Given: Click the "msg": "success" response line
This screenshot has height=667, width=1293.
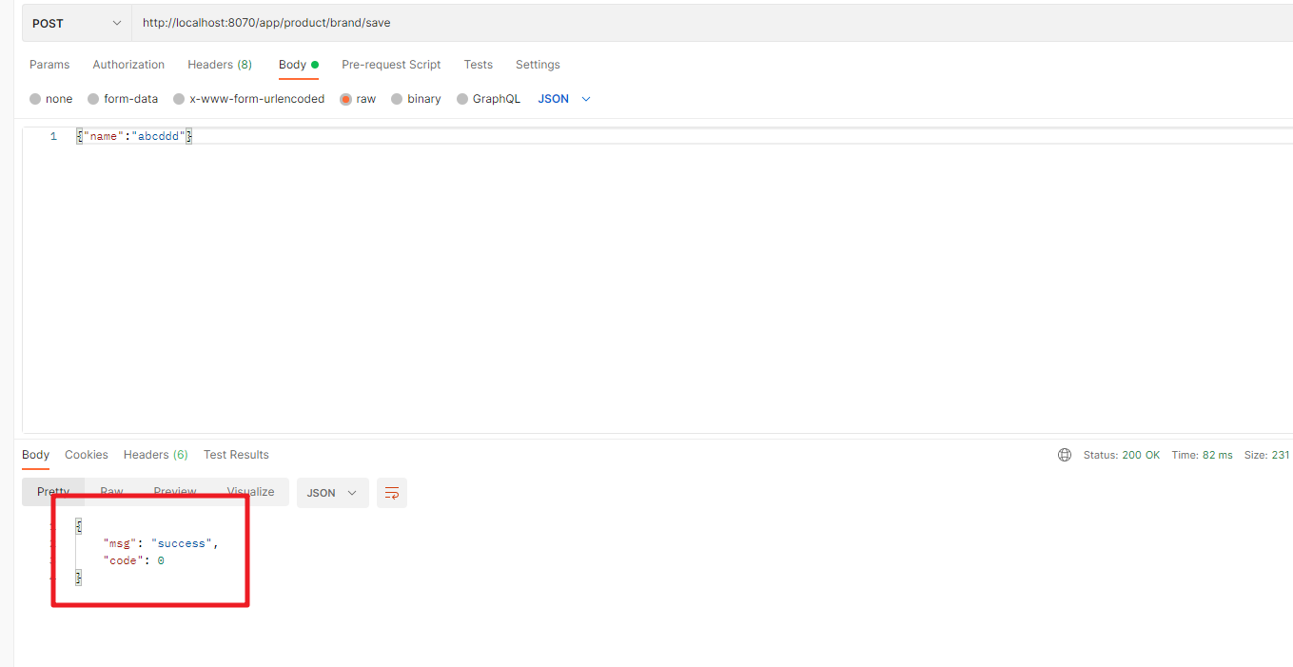Looking at the screenshot, I should (161, 543).
